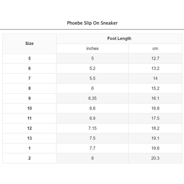The image size is (184, 184).
Task: Select the 6.35 inches cell
Action: pos(92,99)
